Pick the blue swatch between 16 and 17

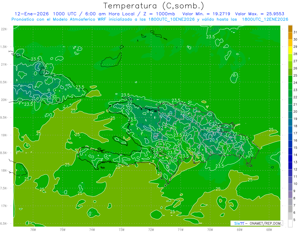[x=290, y=137]
